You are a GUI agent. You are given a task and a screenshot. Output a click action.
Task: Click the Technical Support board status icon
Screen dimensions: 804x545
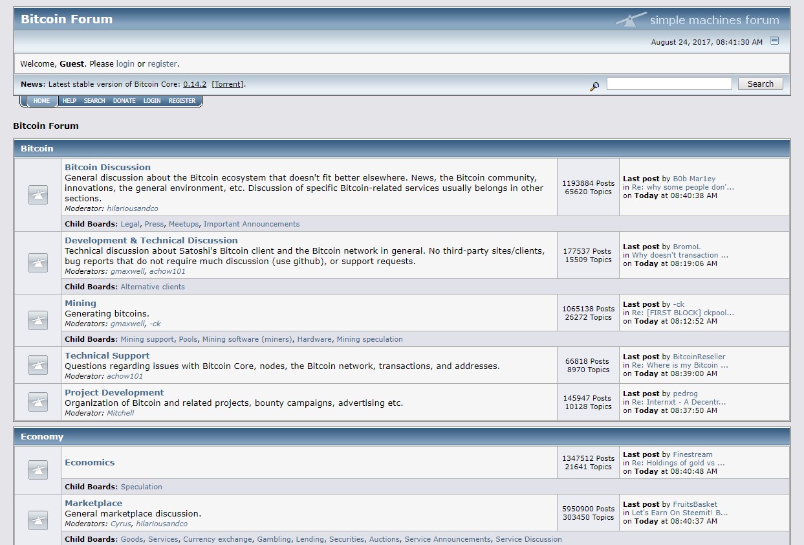(38, 365)
